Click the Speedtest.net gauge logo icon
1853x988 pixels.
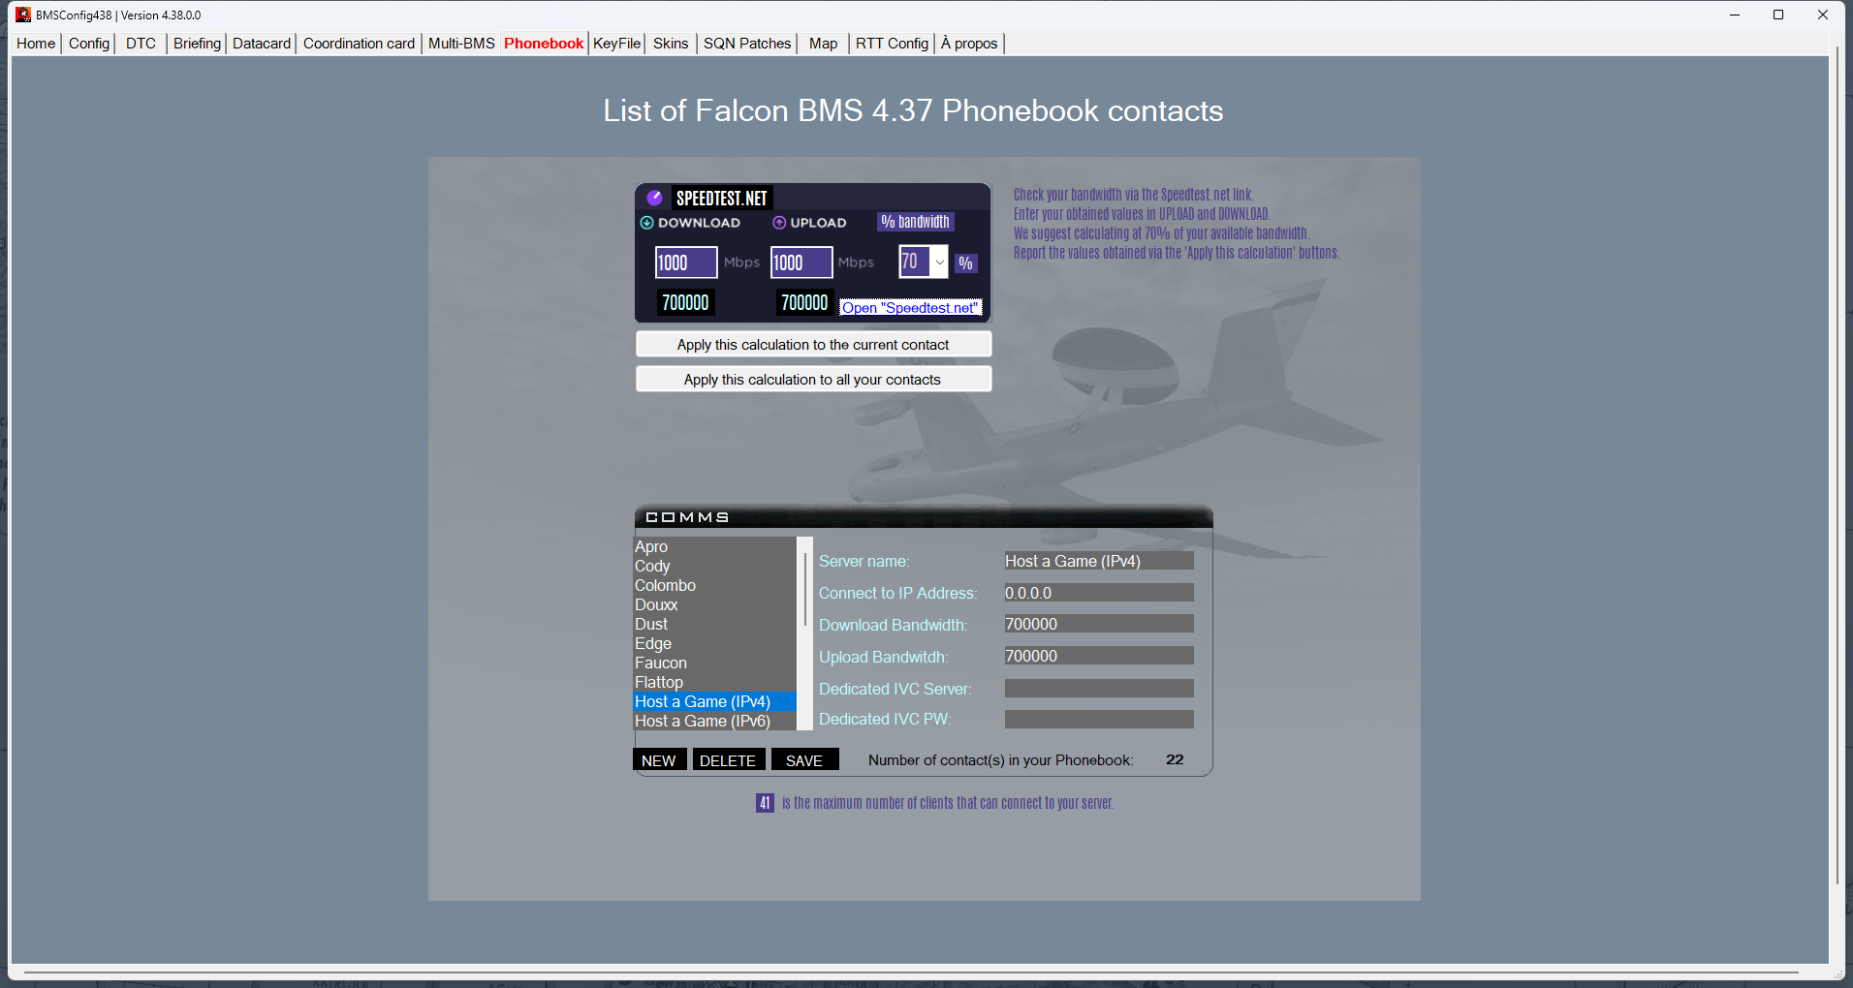(654, 198)
